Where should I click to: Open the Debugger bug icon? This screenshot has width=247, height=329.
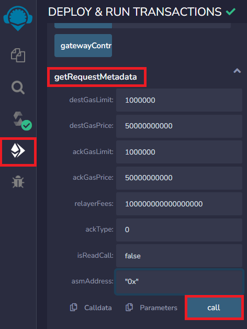point(18,182)
